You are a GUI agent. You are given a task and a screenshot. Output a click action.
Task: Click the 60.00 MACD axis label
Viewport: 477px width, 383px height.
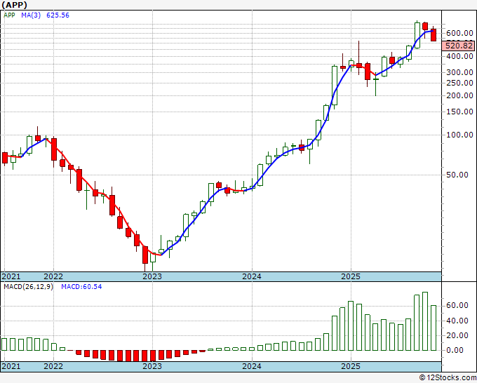[x=457, y=305]
